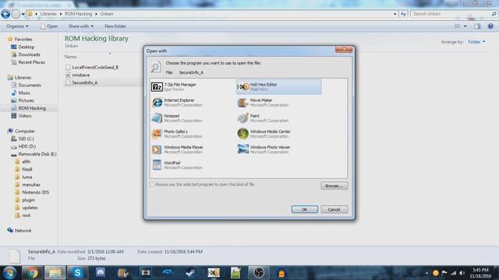Click the Browse... button
This screenshot has width=499, height=280.
click(334, 186)
